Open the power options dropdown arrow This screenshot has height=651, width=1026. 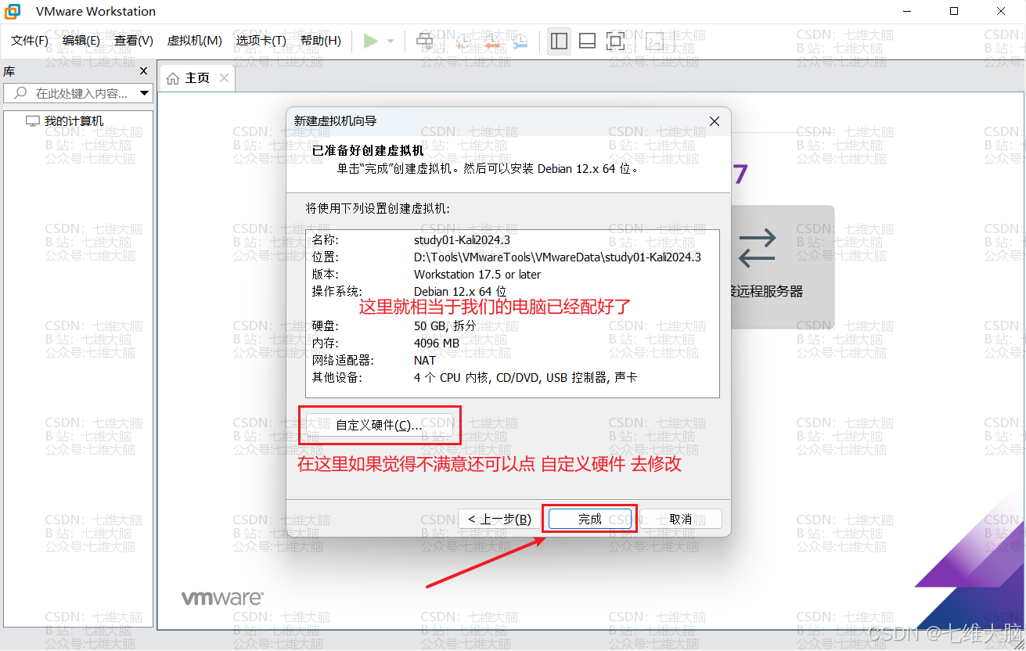390,41
